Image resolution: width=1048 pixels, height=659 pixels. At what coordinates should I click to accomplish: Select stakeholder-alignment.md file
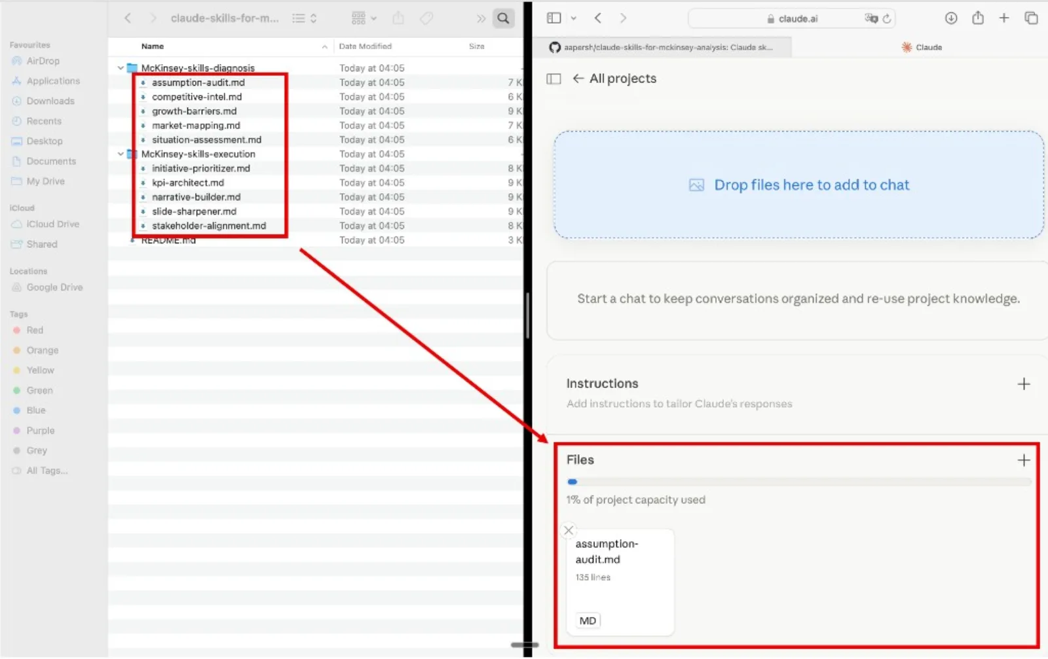click(209, 226)
